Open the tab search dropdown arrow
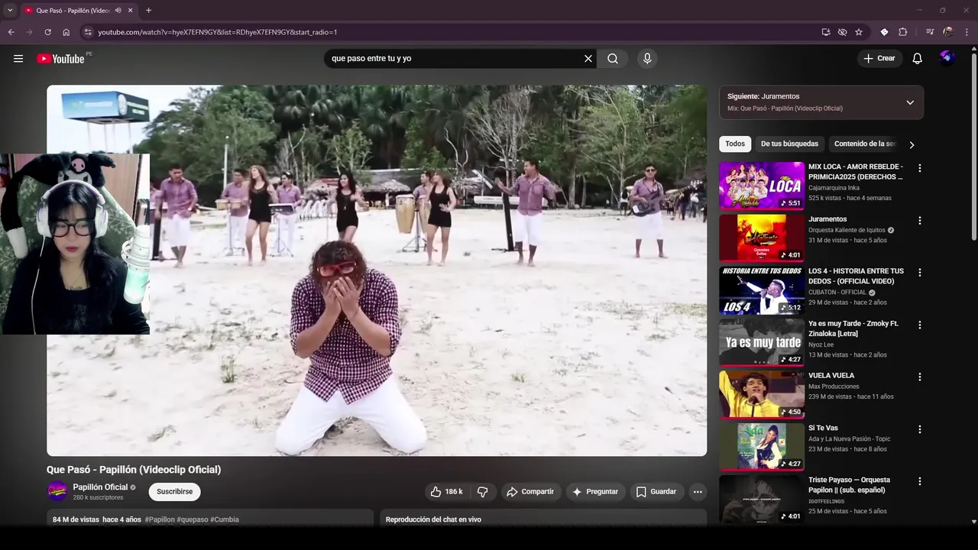Screen dimensions: 978x550 10,11
